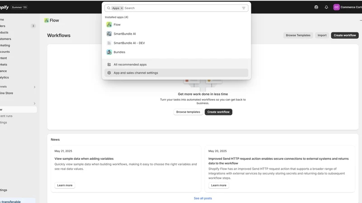The width and height of the screenshot is (362, 203).
Task: Open the Sidekick assistant icon in top bar
Action: 316,7
